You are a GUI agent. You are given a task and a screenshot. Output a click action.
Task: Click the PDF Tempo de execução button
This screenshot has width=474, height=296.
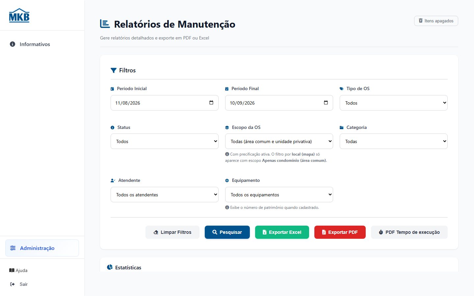click(409, 232)
